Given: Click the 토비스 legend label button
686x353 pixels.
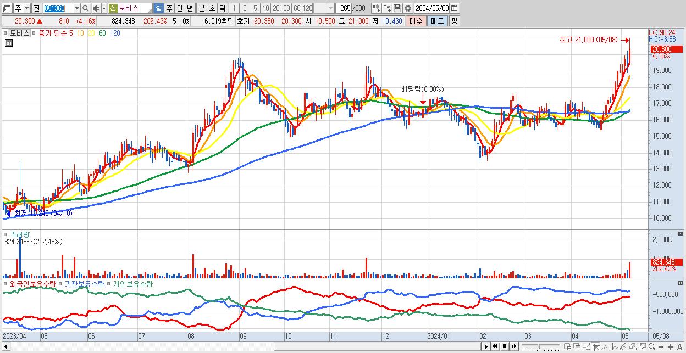Looking at the screenshot, I should click(20, 33).
